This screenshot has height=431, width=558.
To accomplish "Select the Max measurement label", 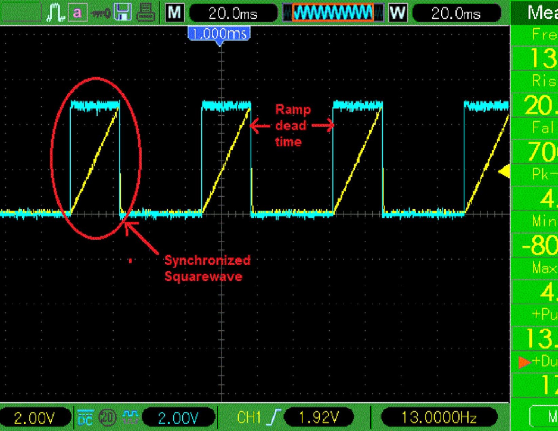I will pos(544,268).
